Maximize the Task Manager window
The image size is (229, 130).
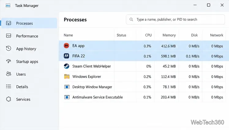(x=208, y=5)
